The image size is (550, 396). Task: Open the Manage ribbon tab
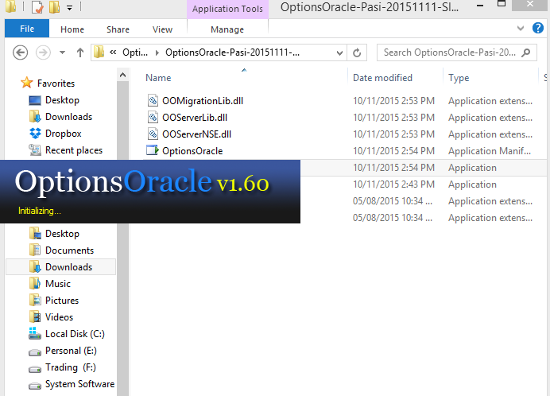point(227,29)
